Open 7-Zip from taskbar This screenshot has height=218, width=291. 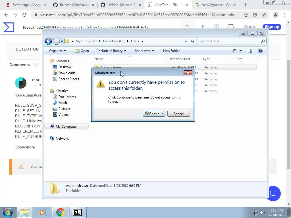(77, 212)
